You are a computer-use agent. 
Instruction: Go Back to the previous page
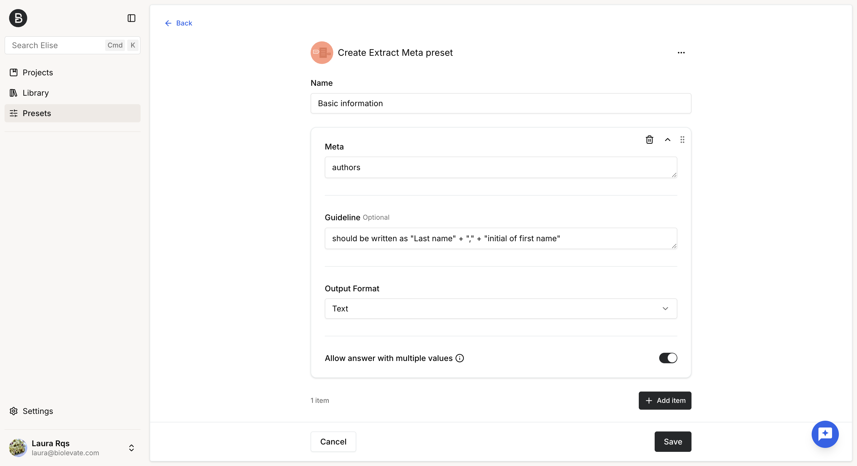178,23
